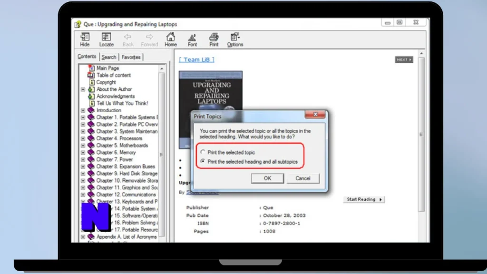Click the Acknowledgments topic icon
This screenshot has width=487, height=274.
click(x=91, y=96)
